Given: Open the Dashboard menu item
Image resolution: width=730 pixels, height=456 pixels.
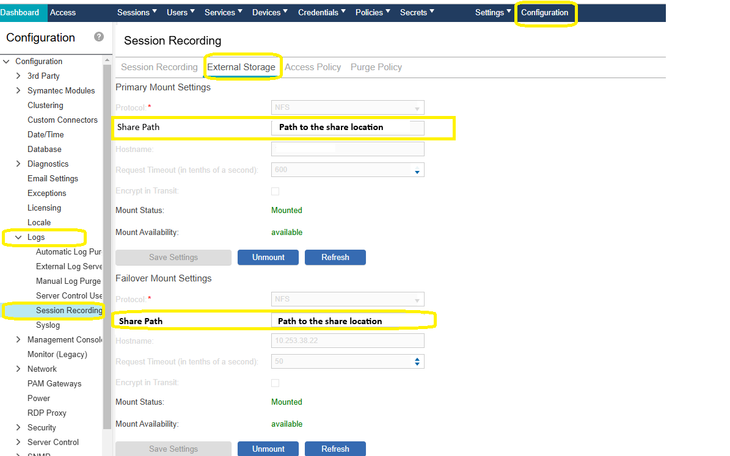Looking at the screenshot, I should coord(20,13).
